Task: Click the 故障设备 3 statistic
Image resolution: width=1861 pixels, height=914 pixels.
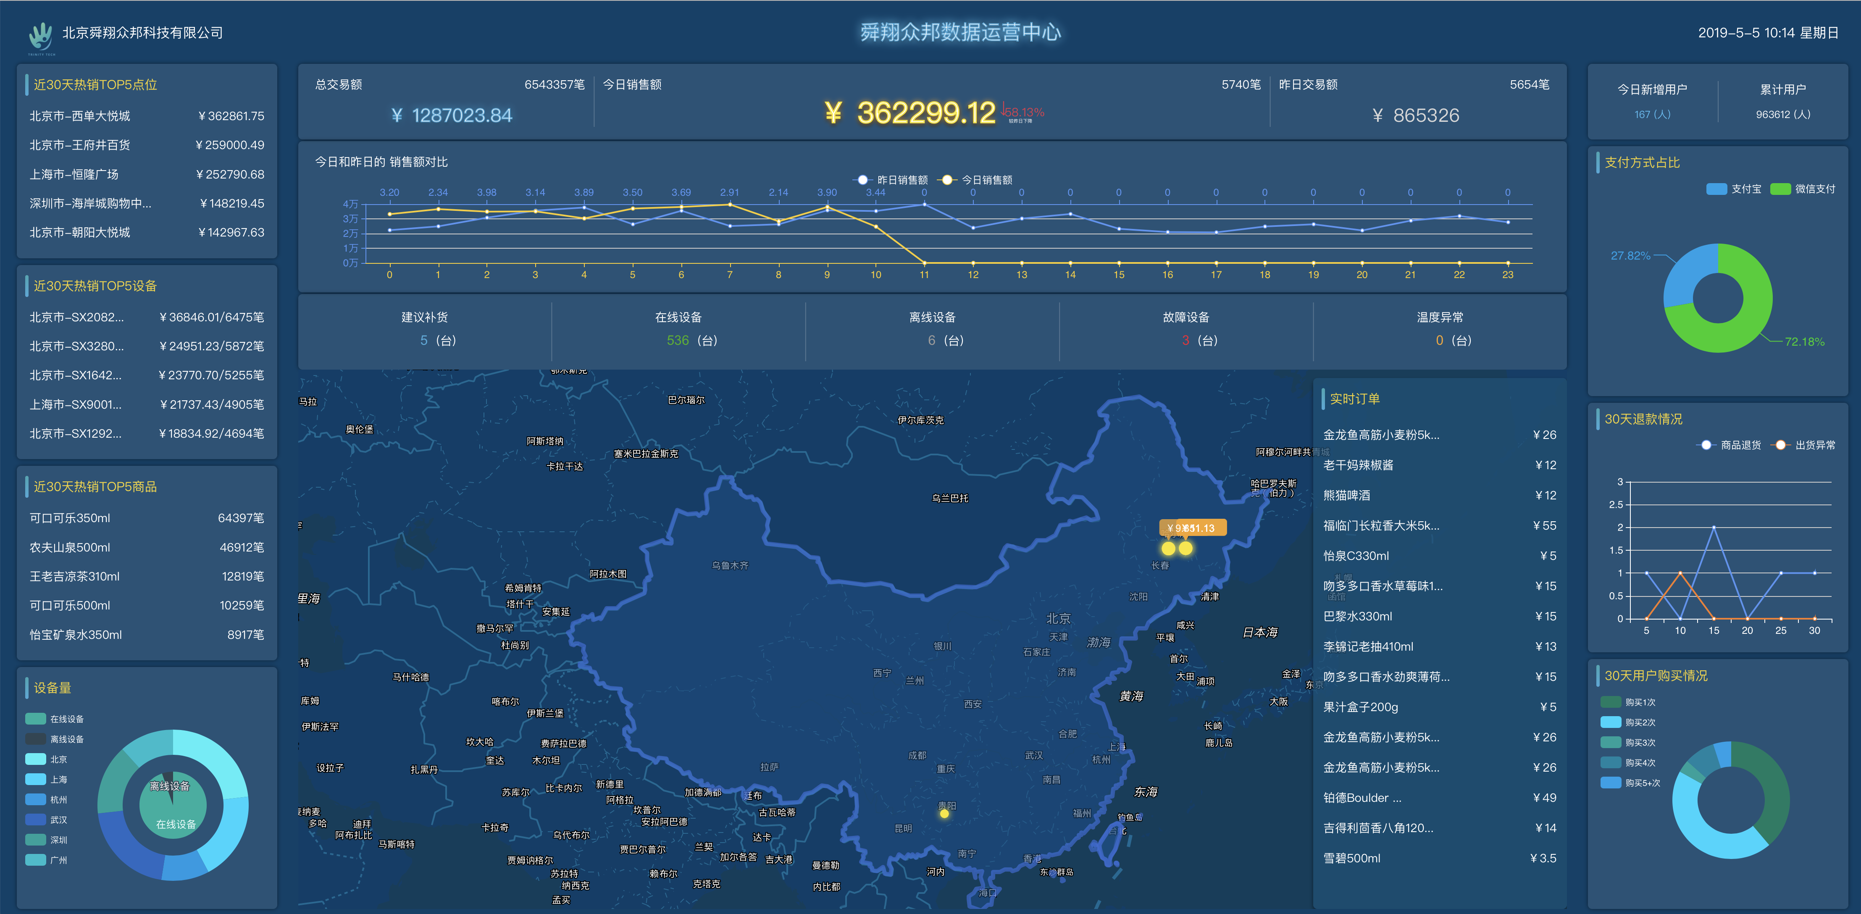Action: (x=1185, y=340)
